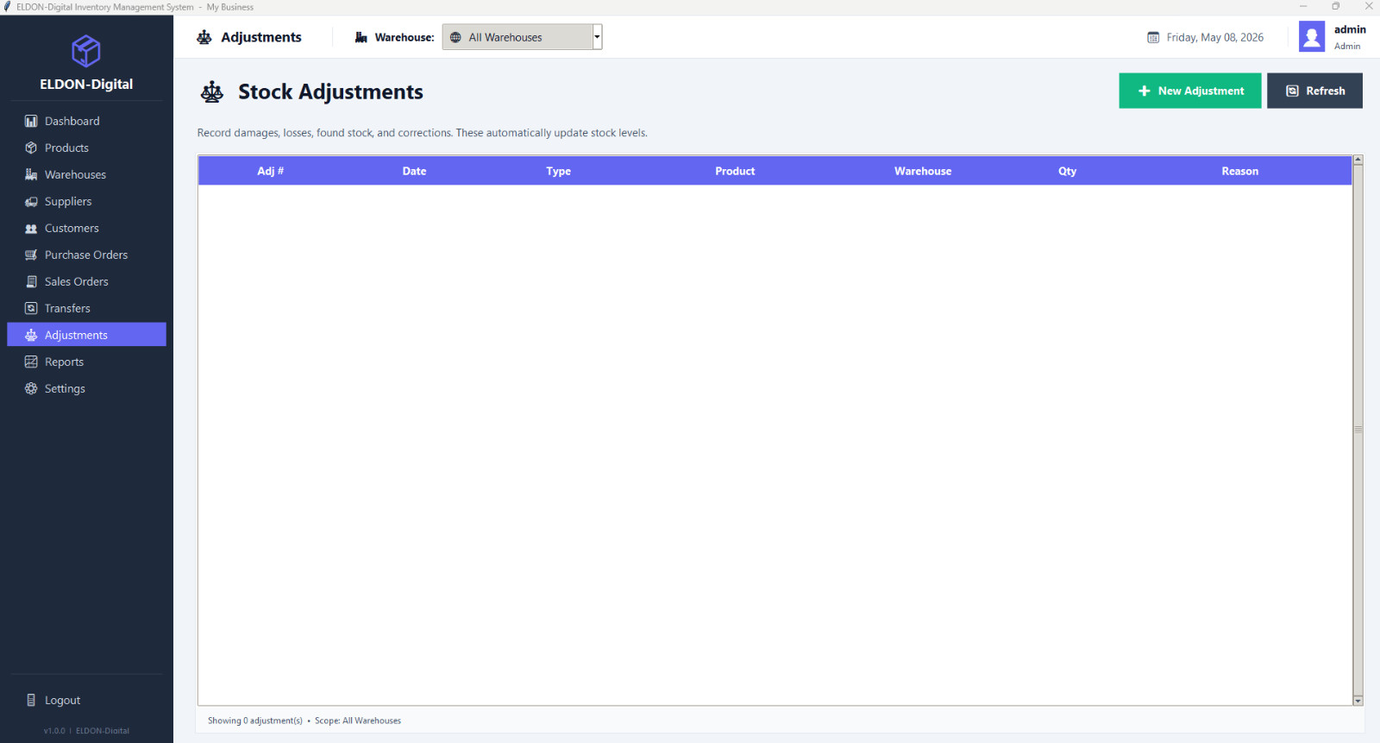Open the All Warehouses dropdown
This screenshot has width=1380, height=743.
[x=522, y=37]
